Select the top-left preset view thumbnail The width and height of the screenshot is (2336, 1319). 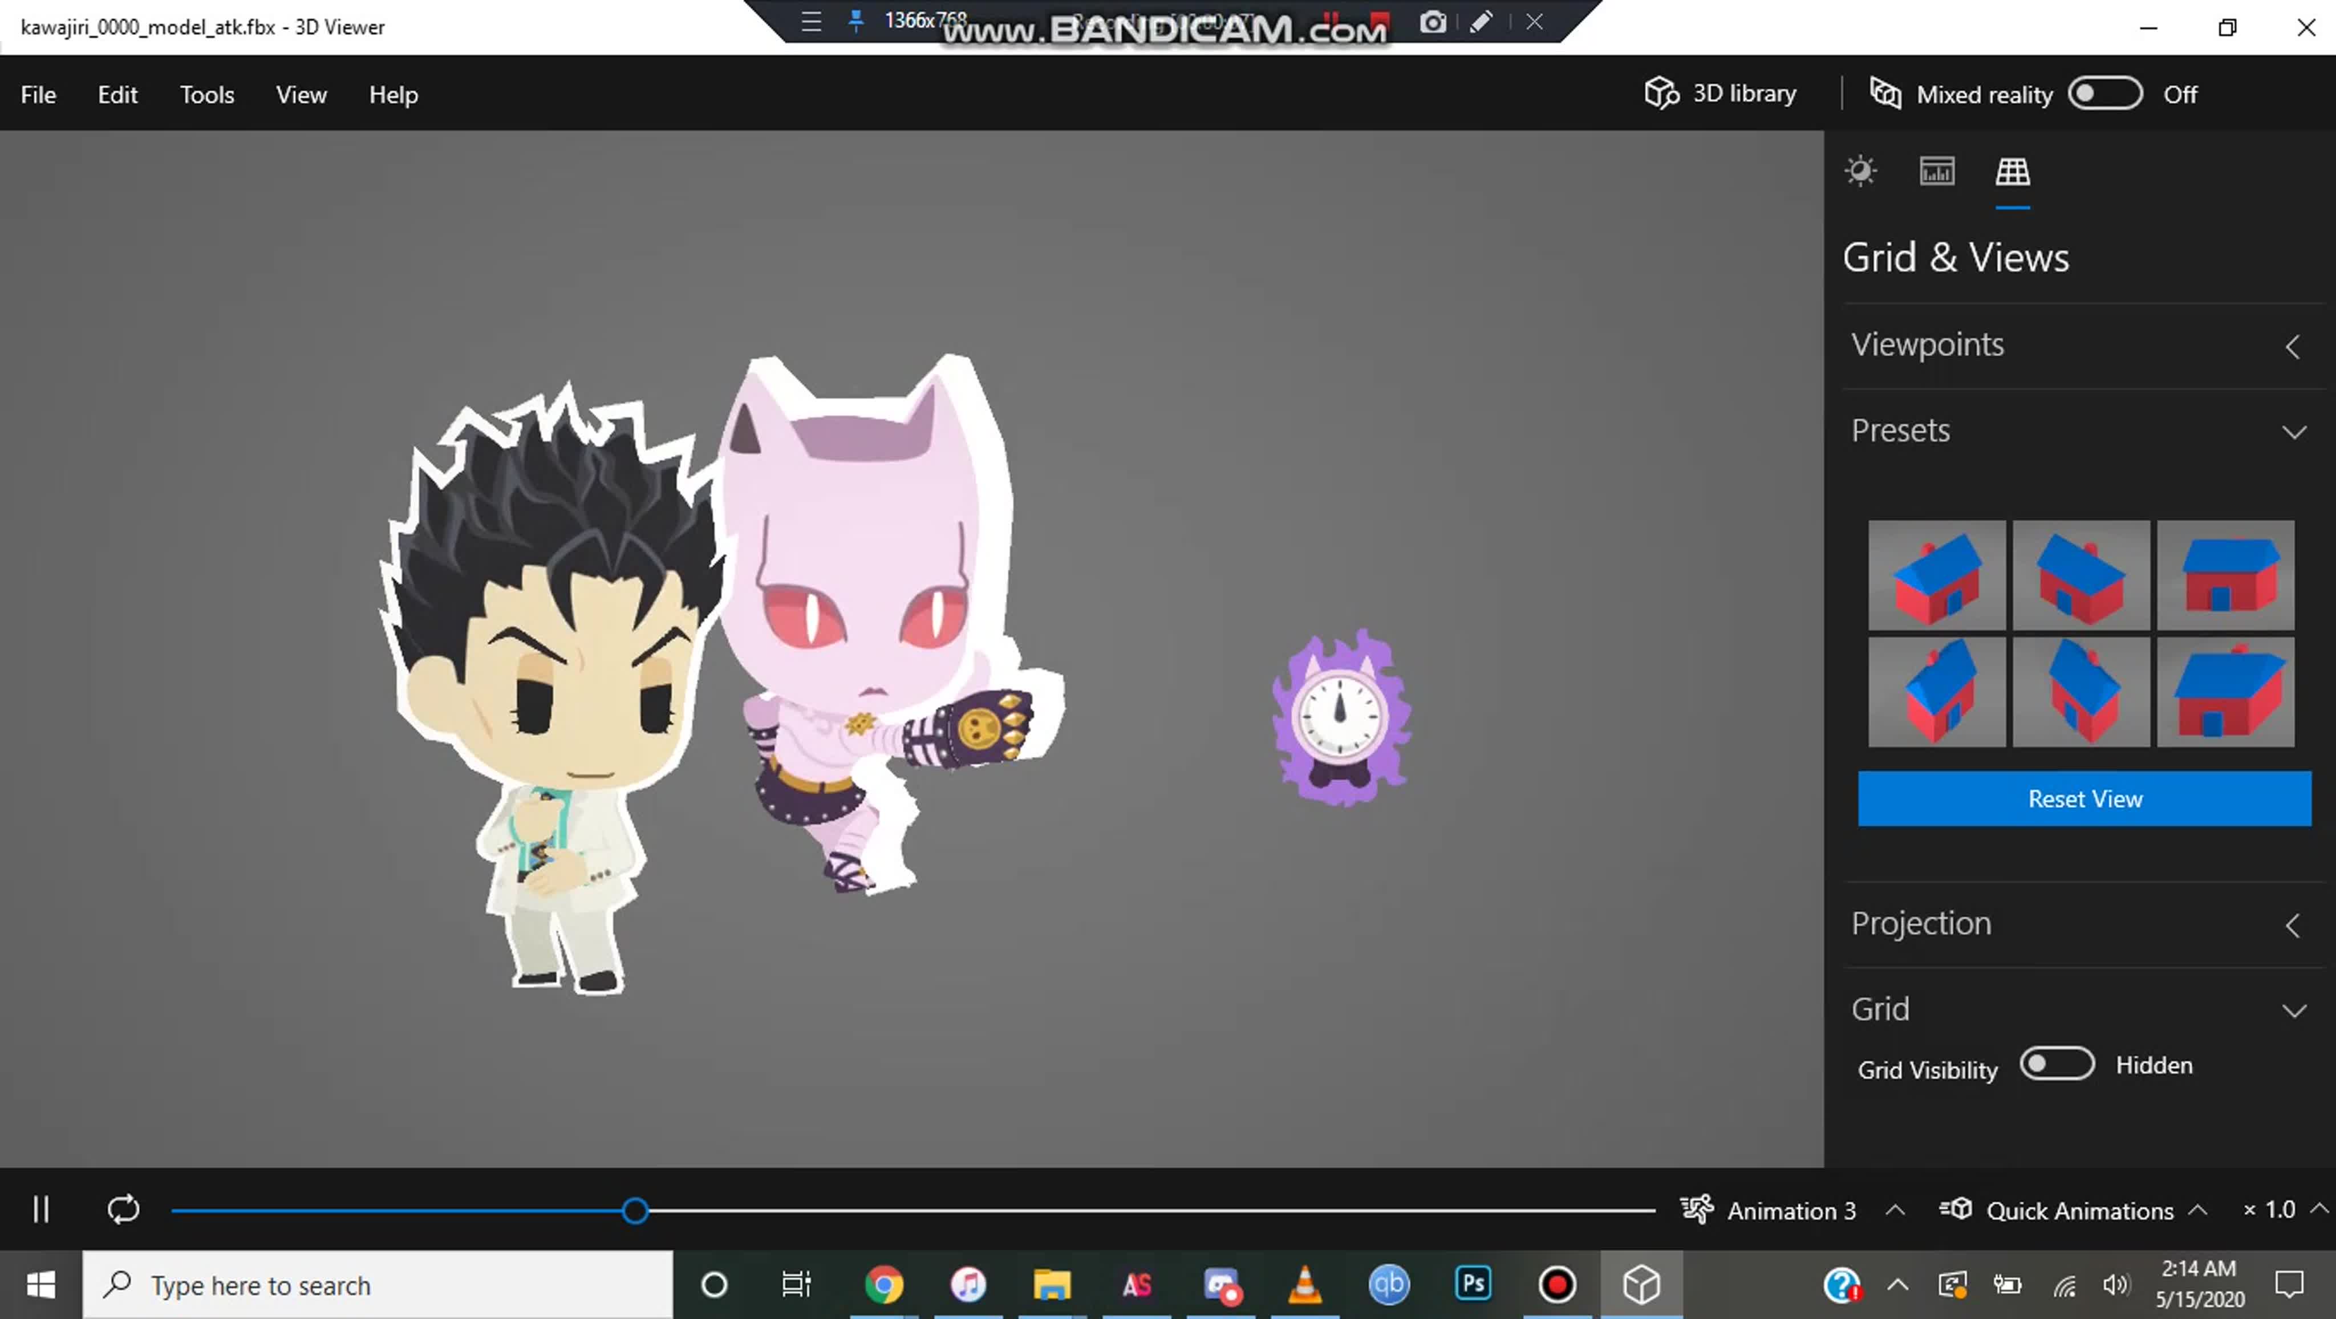[1936, 575]
